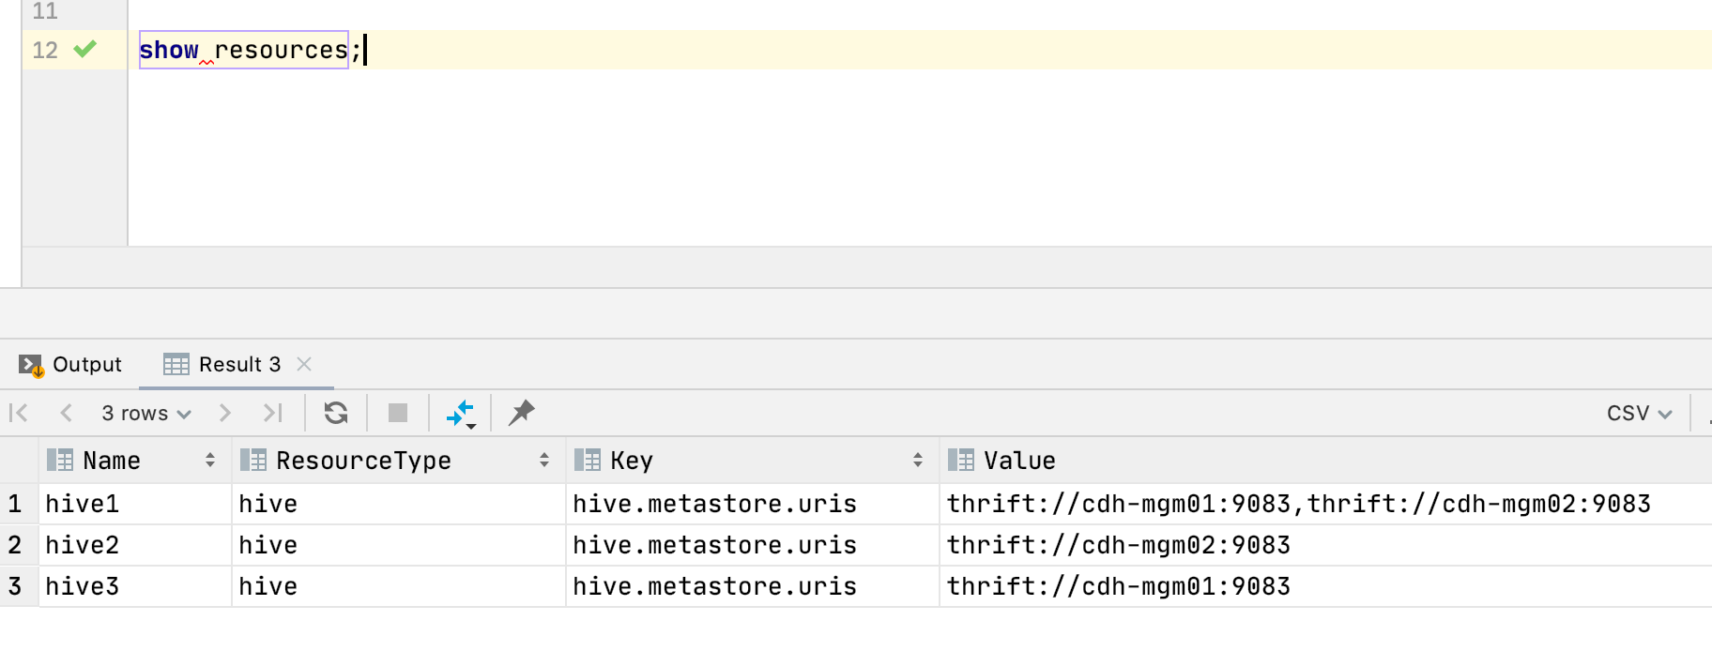Go to next page of results

pos(224,413)
